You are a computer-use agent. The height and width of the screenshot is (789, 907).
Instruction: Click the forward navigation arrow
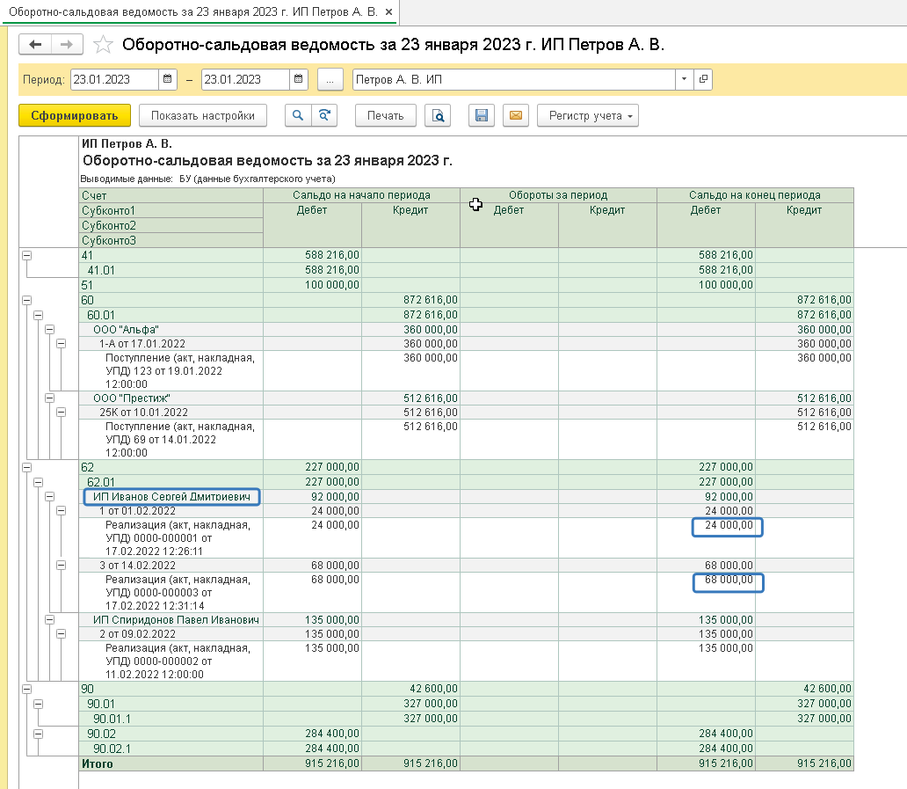[x=66, y=45]
